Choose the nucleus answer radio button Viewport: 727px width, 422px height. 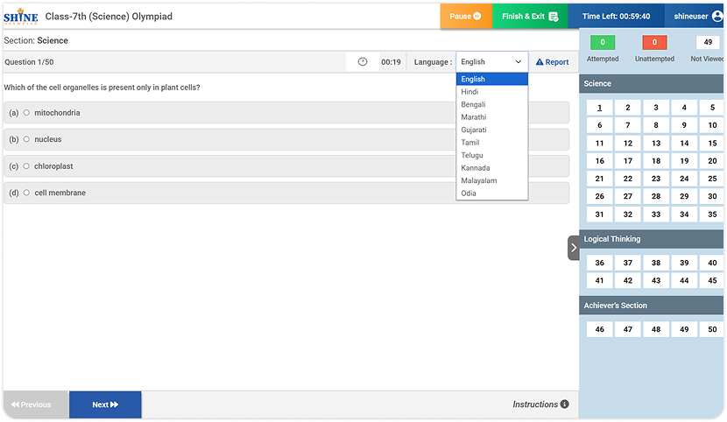[x=26, y=139]
